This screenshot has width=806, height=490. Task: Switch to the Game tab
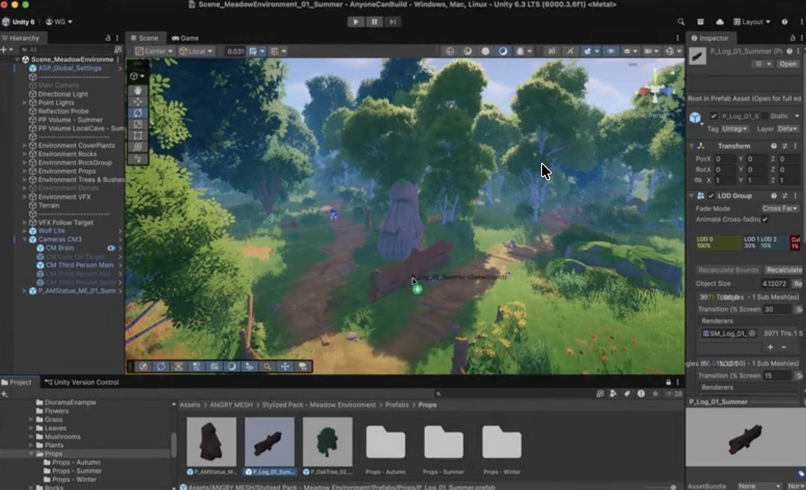click(x=185, y=38)
